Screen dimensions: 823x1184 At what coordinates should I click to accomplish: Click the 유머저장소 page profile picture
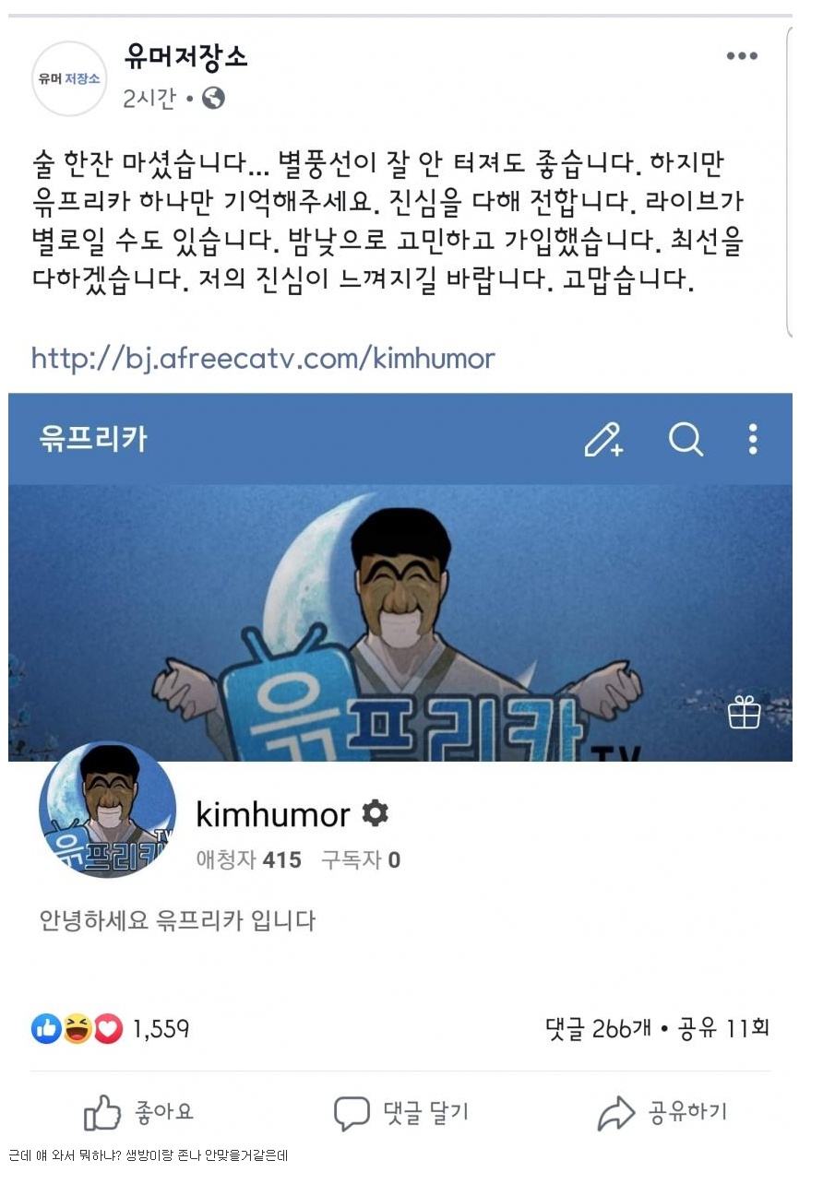click(69, 79)
